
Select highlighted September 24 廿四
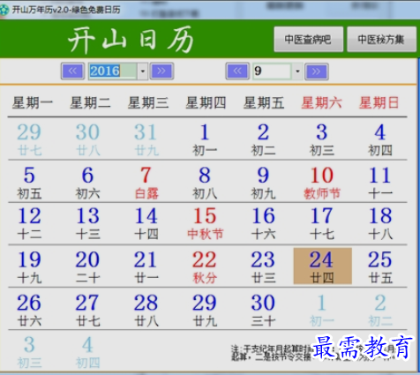(x=322, y=266)
